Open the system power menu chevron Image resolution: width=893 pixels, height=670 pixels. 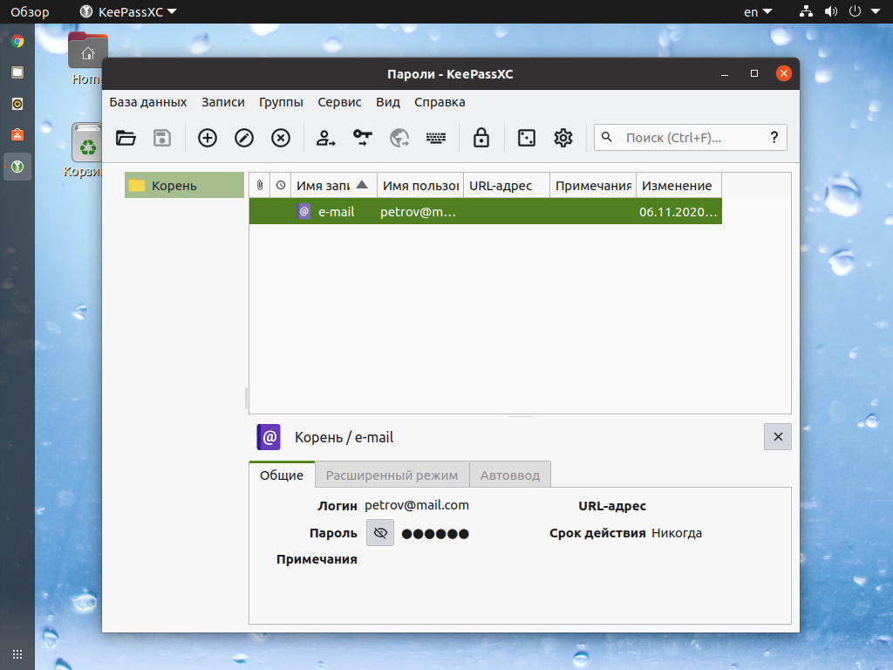[x=876, y=11]
